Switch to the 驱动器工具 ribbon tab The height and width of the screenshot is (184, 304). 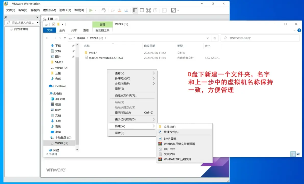point(102,30)
